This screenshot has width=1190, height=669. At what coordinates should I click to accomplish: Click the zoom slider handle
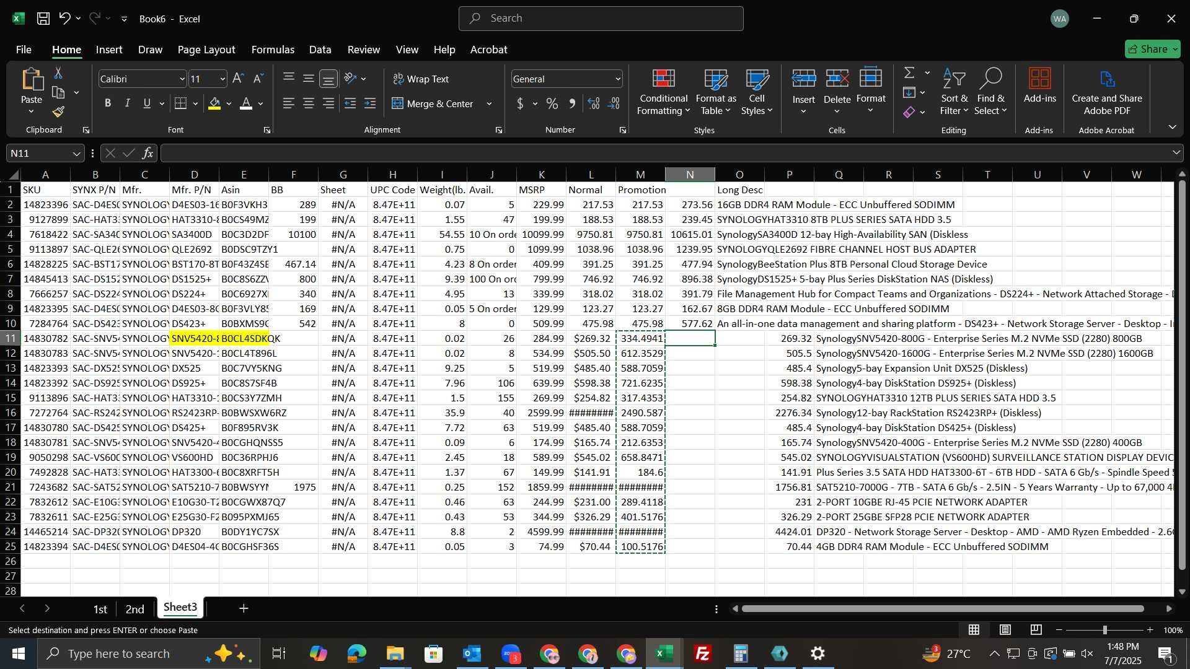pyautogui.click(x=1104, y=630)
